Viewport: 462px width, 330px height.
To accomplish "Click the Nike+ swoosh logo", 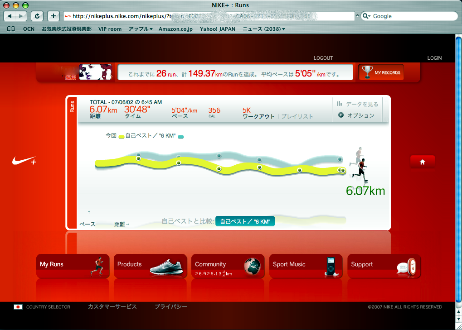I will [24, 161].
